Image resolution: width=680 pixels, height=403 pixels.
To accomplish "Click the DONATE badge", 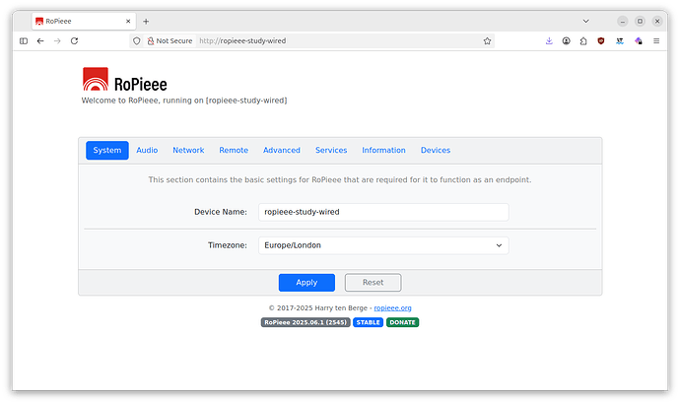I will pos(402,322).
